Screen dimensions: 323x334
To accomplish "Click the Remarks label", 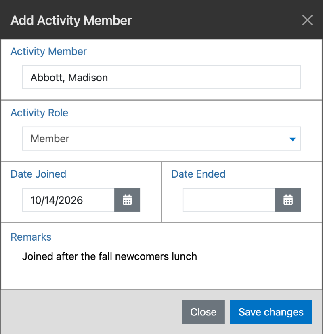I will coord(31,237).
